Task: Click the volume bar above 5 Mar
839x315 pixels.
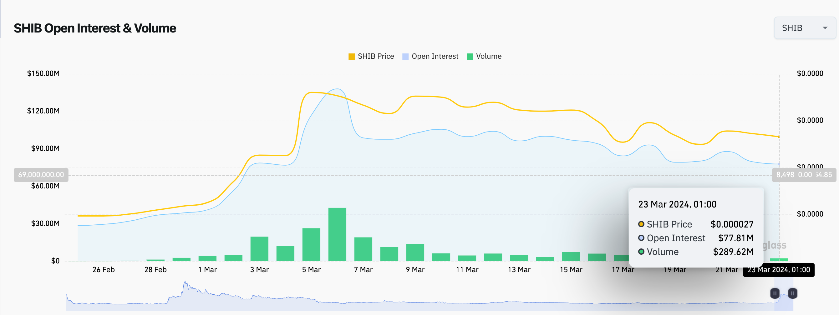Action: [x=311, y=244]
